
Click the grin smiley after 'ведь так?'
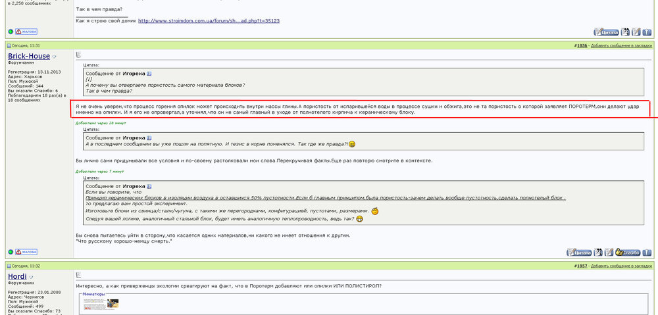click(359, 219)
